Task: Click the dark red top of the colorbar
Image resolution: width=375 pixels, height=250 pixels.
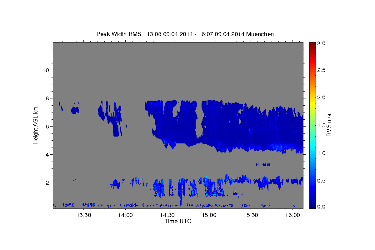Action: point(312,44)
